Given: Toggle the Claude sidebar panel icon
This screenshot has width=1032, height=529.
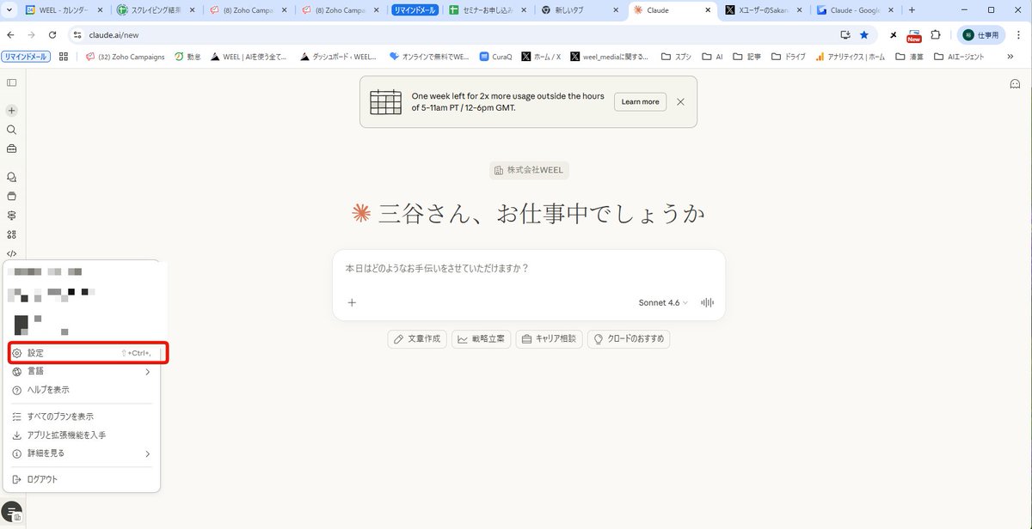Looking at the screenshot, I should (12, 82).
